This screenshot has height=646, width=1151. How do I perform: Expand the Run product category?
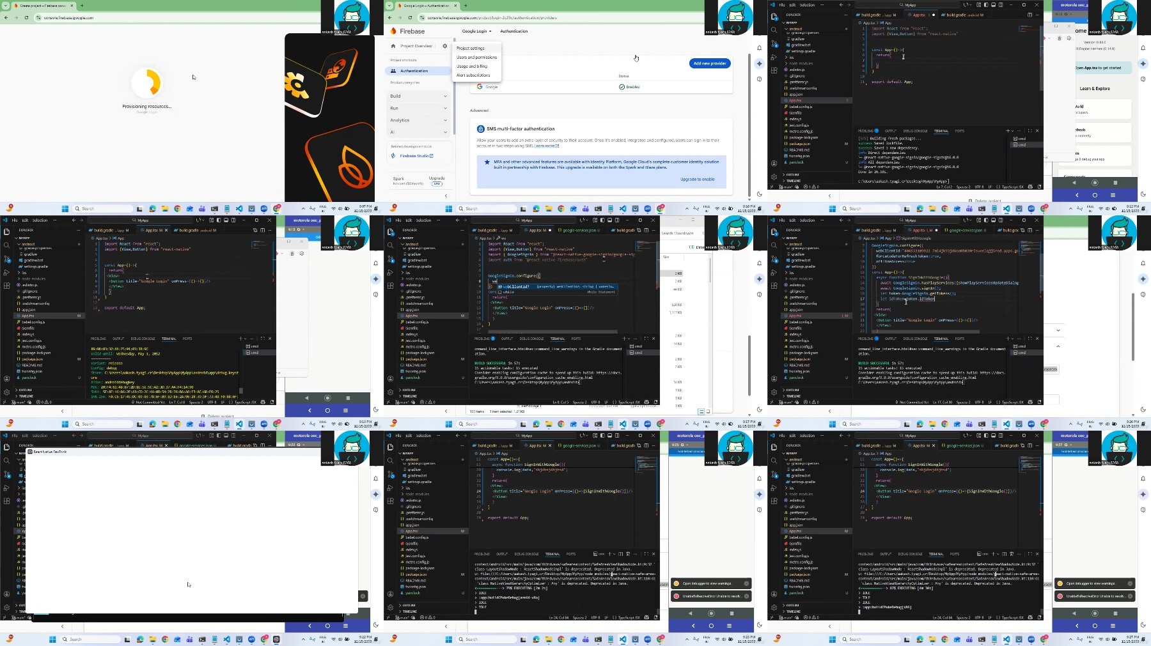point(419,108)
